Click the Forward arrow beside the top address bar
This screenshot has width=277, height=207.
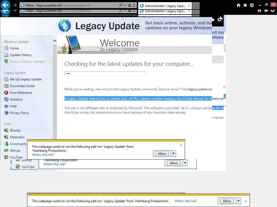(x=15, y=5)
